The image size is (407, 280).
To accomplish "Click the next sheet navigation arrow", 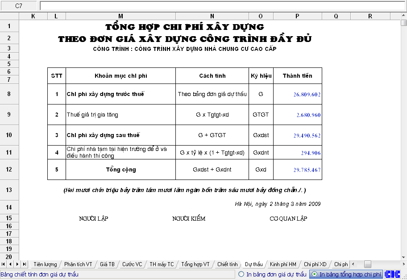I will click(x=17, y=264).
